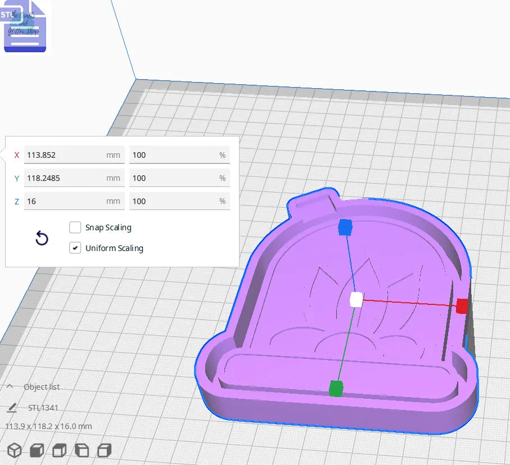Switch to the solid view cube icon

tap(36, 450)
